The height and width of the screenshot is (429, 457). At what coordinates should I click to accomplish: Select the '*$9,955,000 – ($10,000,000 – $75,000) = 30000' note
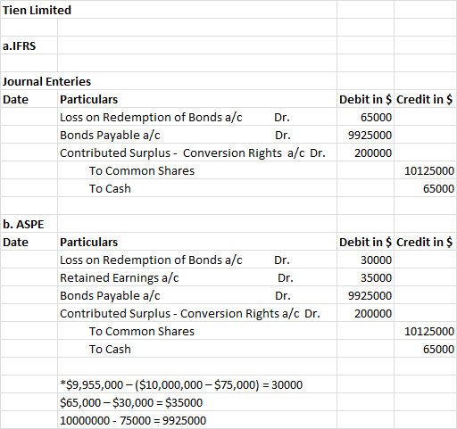(x=197, y=384)
